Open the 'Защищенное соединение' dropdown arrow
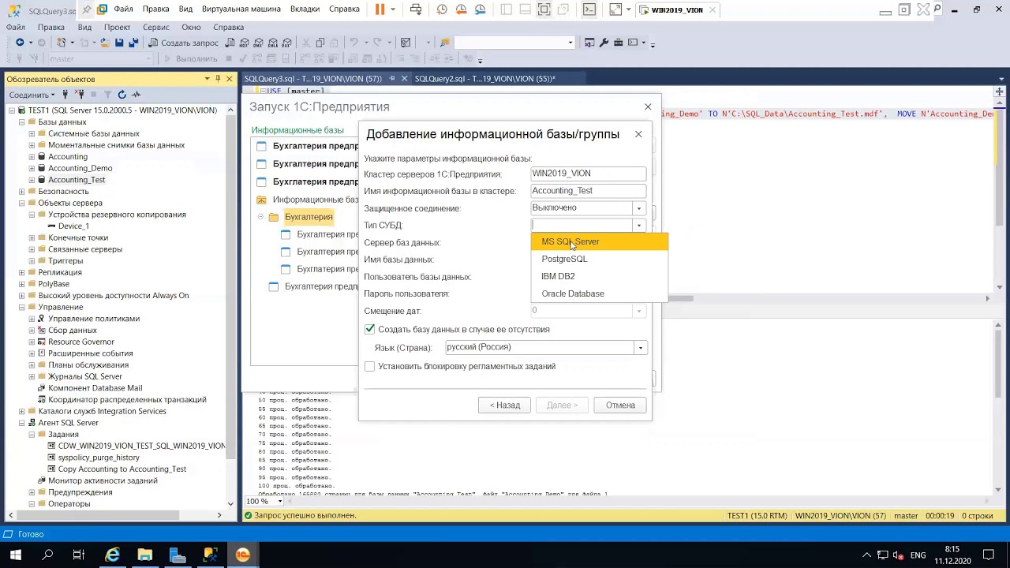The width and height of the screenshot is (1010, 568). coord(639,208)
